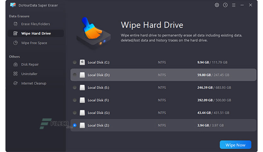Click the 9.94 GB / 111.79 GB size
The height and width of the screenshot is (152, 263).
point(212,62)
